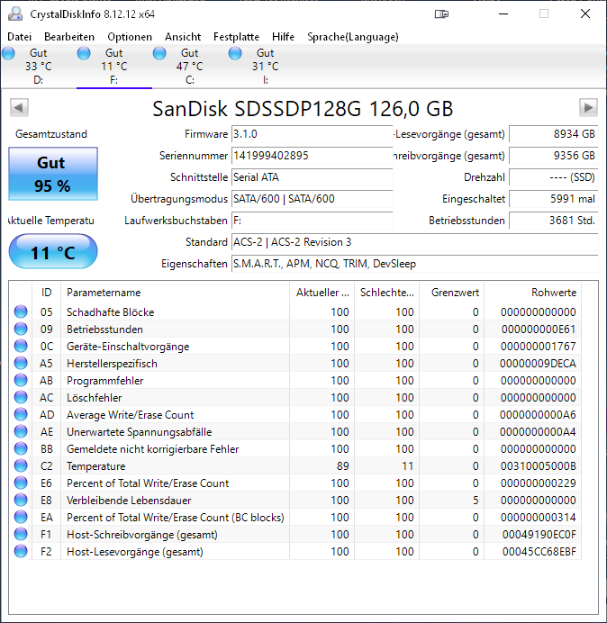Click the Standard field ACS-2 Revision 3
The height and width of the screenshot is (623, 607).
click(414, 242)
